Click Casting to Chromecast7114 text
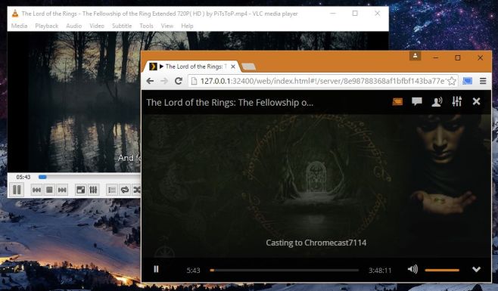Viewport: 498px width, 291px height. point(316,243)
